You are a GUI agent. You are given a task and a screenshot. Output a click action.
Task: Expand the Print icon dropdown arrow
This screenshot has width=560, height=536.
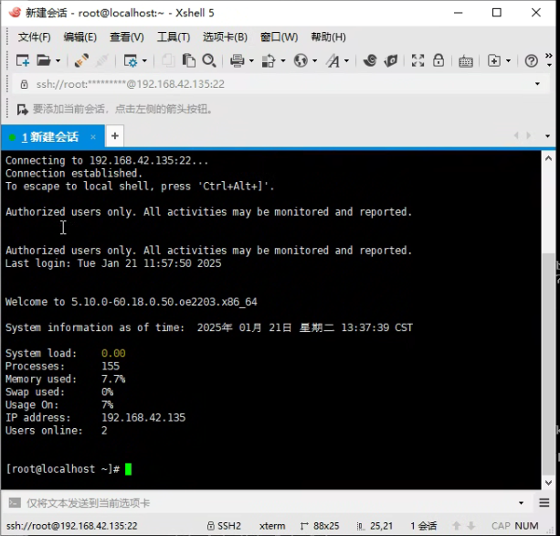pyautogui.click(x=251, y=60)
